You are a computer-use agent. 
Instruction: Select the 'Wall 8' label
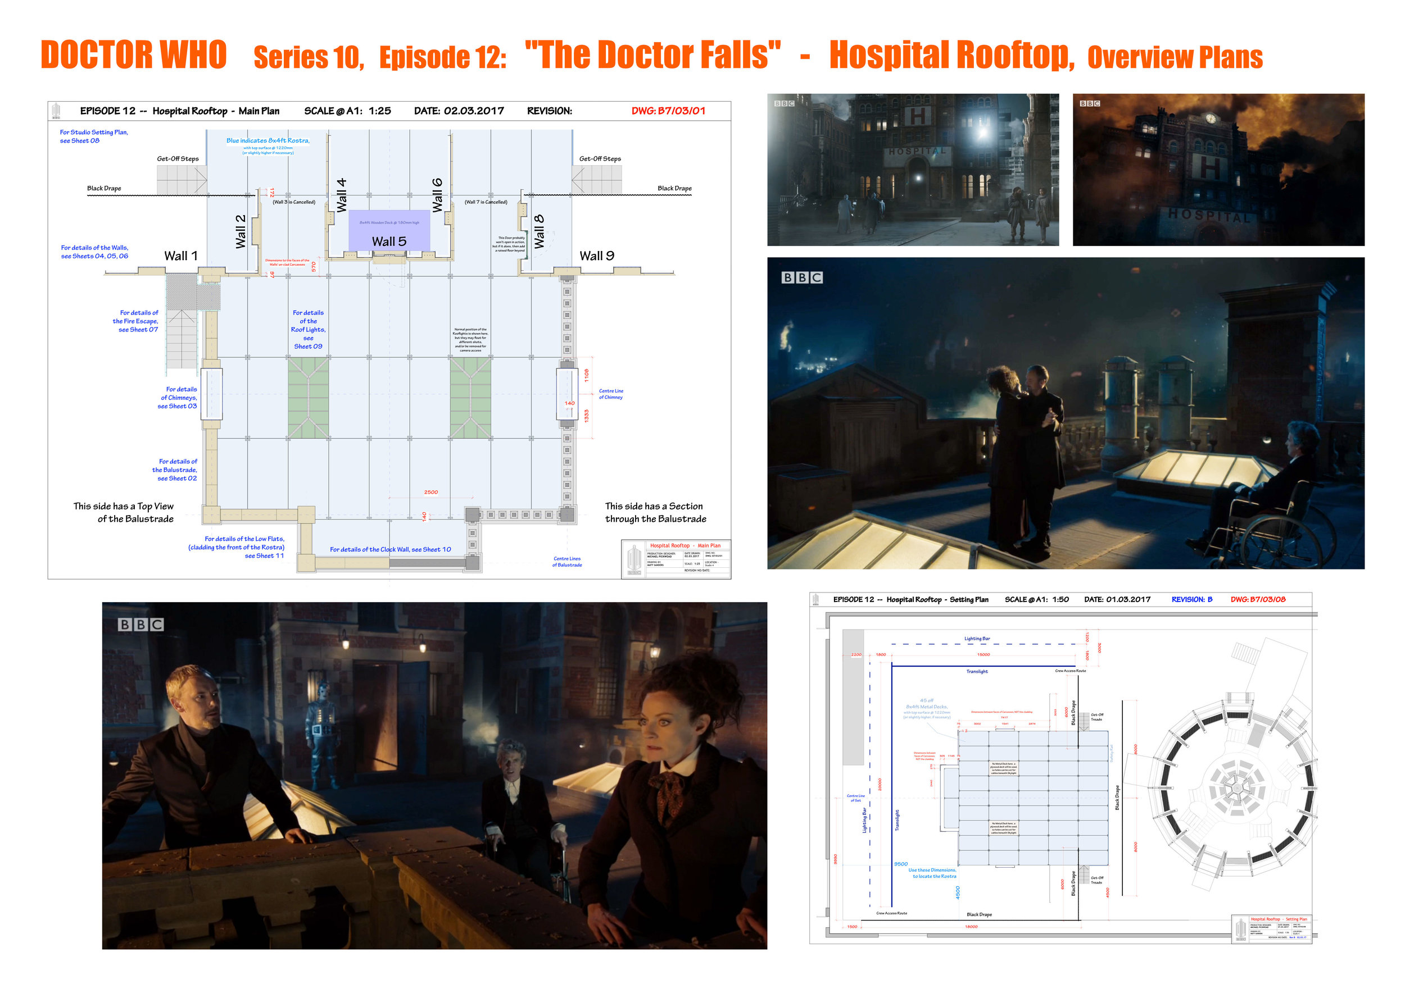click(x=538, y=231)
